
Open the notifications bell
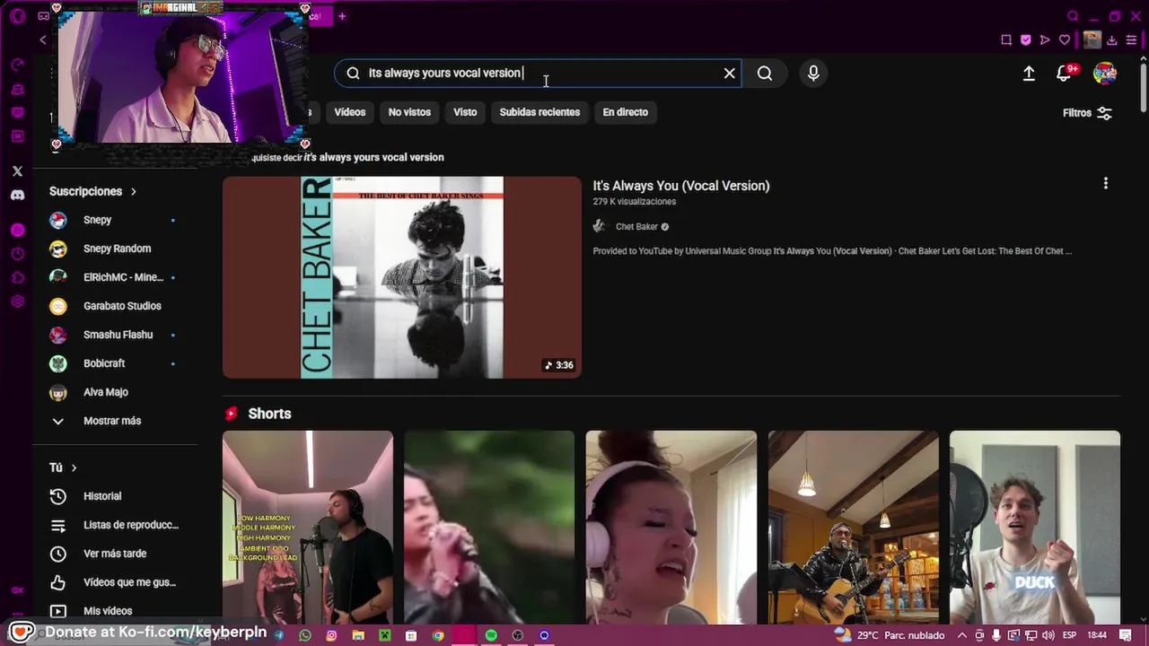coord(1065,74)
